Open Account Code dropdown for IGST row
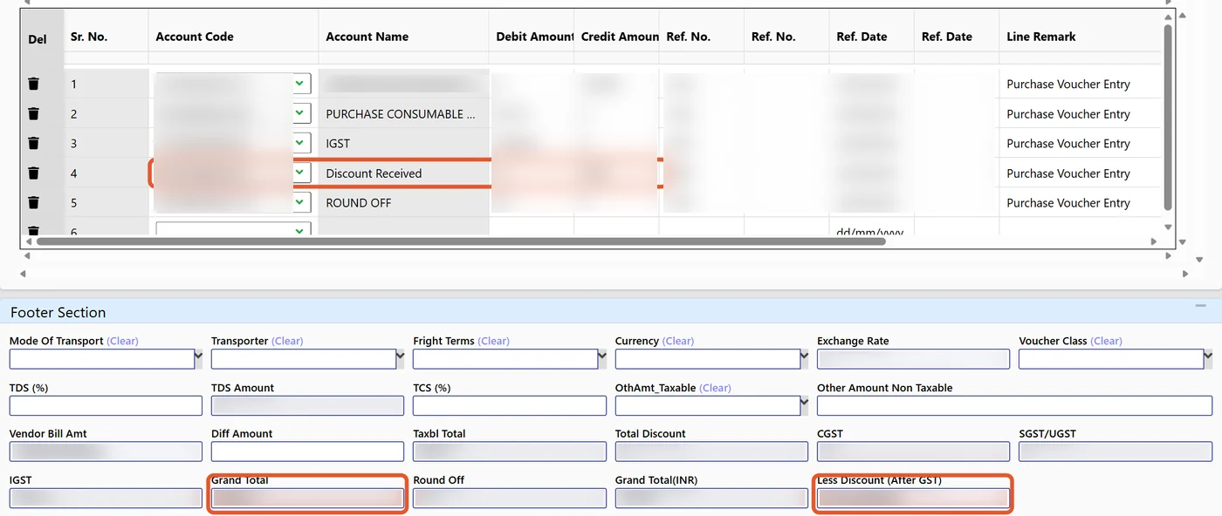 click(300, 143)
